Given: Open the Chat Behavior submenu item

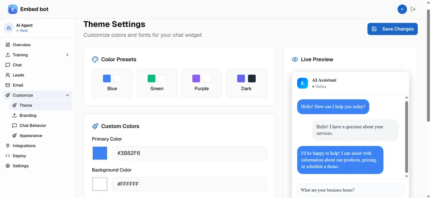Looking at the screenshot, I should (41, 126).
